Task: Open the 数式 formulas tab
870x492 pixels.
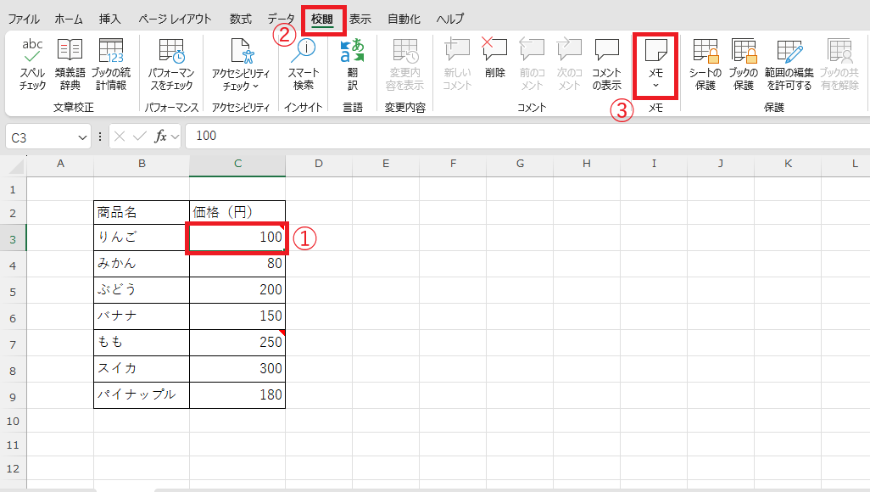Action: pyautogui.click(x=240, y=19)
